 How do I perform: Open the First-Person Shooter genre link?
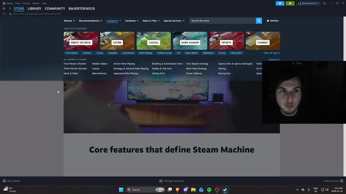(75, 64)
